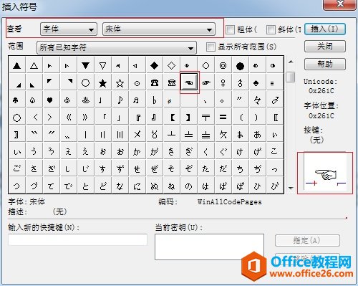Viewport: 358px width, 286px height.
Task: Select the solid black up triangle symbol
Action: point(16,65)
